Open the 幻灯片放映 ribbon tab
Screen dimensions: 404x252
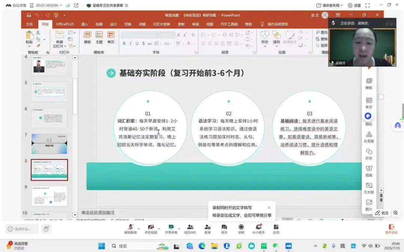pyautogui.click(x=161, y=24)
